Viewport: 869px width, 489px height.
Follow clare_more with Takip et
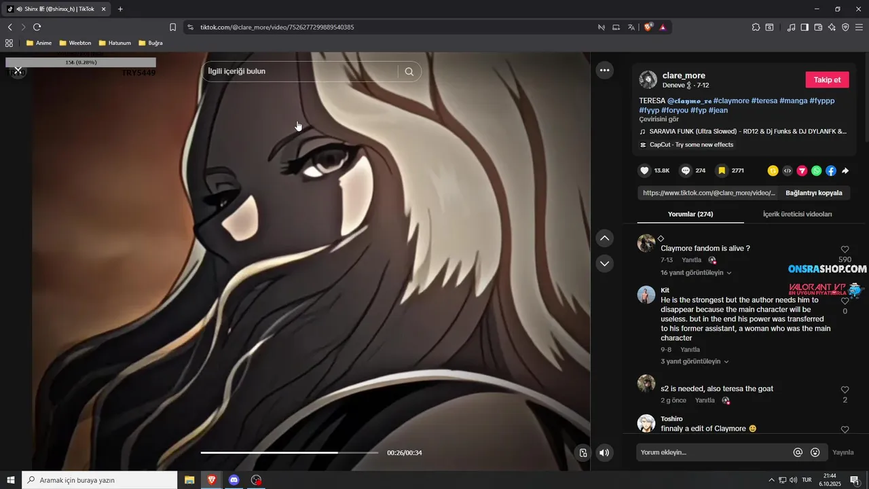point(827,79)
